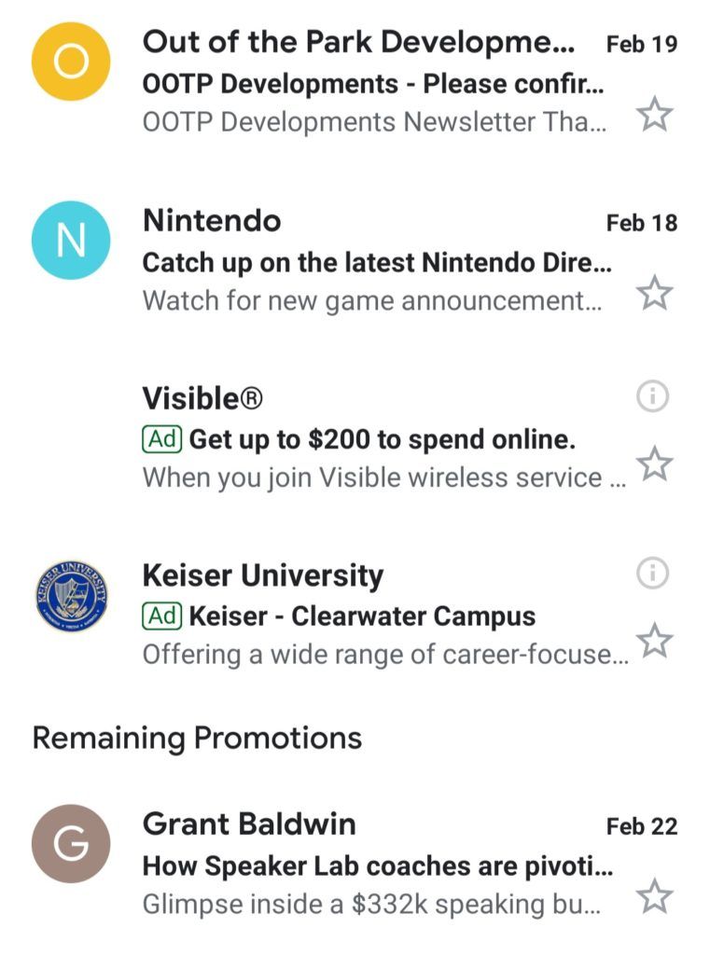Viewport: 710px width, 955px height.
Task: Star the Visible wireless ad
Action: 655,464
